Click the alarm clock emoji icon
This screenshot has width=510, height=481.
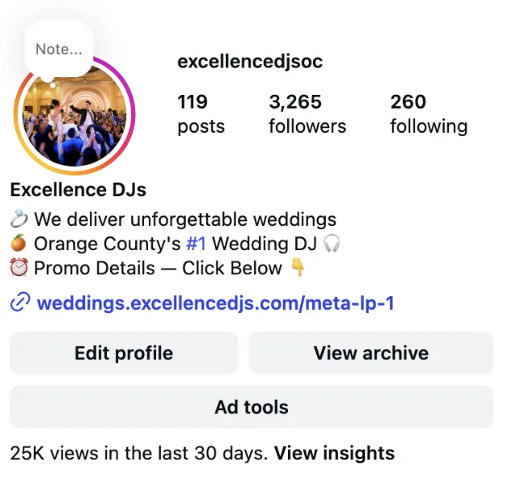[19, 267]
